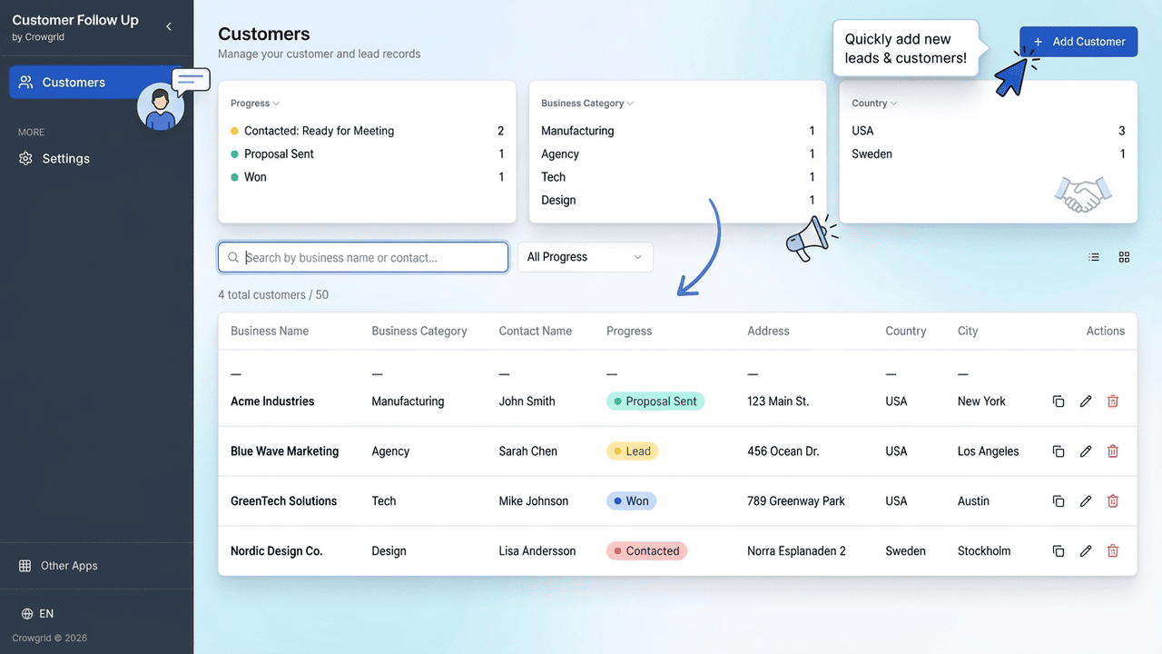1162x654 pixels.
Task: Change language via the EN selector
Action: 37,614
